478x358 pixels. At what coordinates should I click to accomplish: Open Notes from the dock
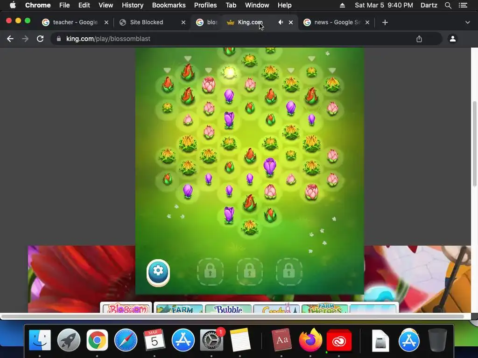pos(240,340)
